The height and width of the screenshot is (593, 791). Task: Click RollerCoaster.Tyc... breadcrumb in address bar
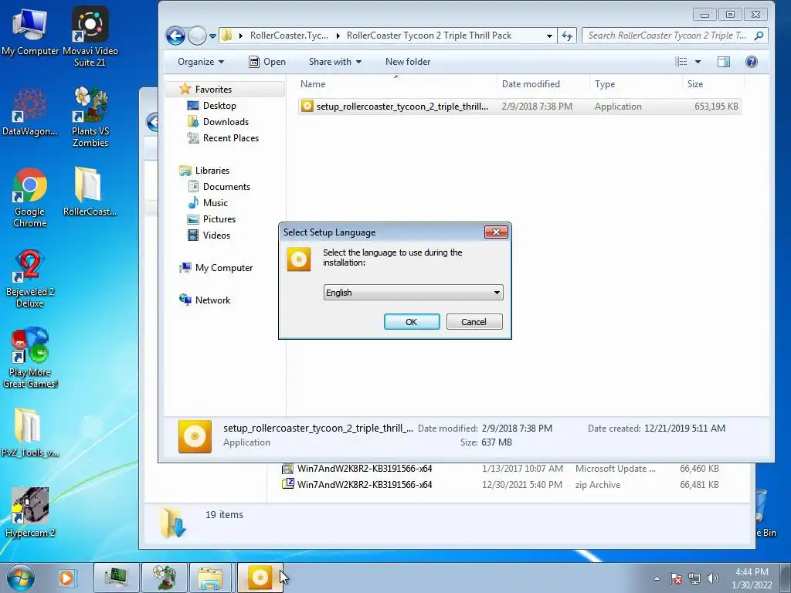(289, 36)
